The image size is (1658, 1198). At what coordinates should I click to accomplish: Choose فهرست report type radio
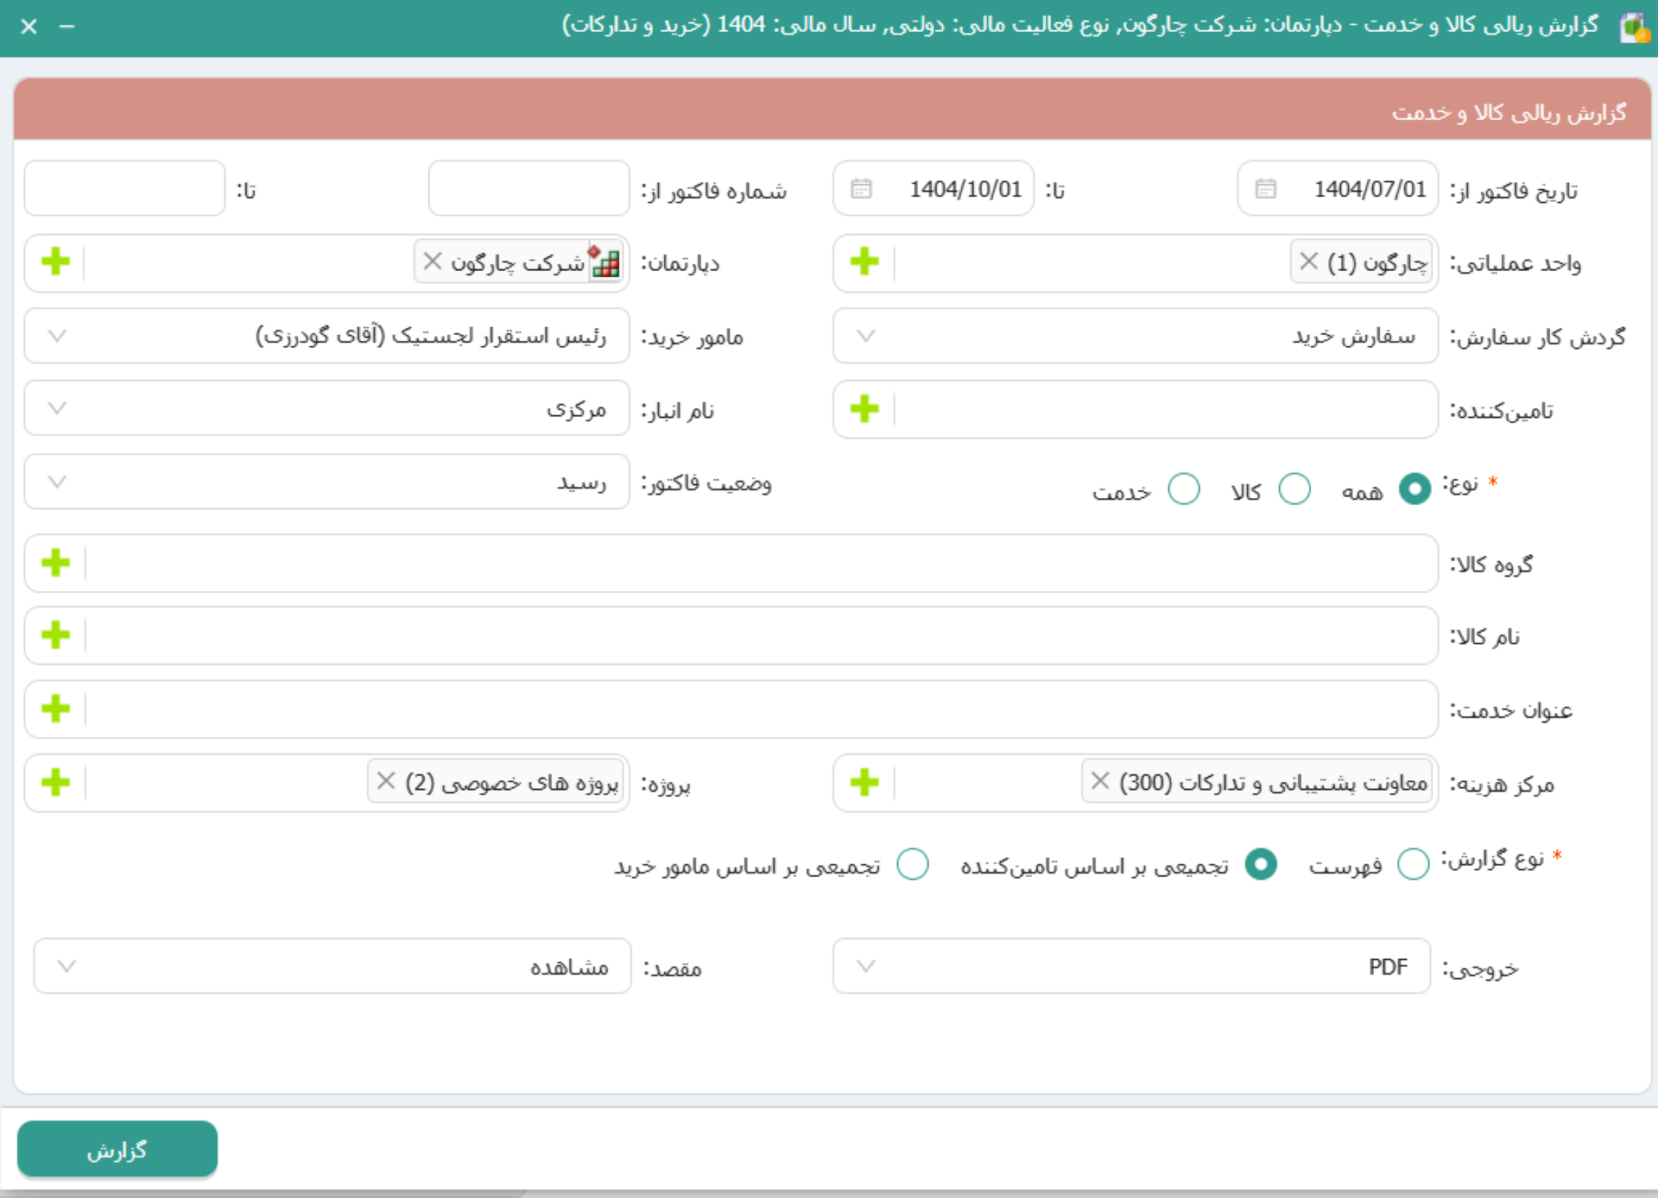(1413, 864)
